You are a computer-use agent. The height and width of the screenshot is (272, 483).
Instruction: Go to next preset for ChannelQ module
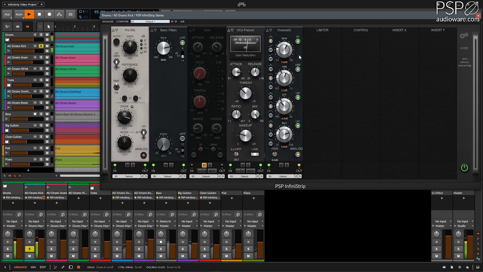(x=301, y=176)
